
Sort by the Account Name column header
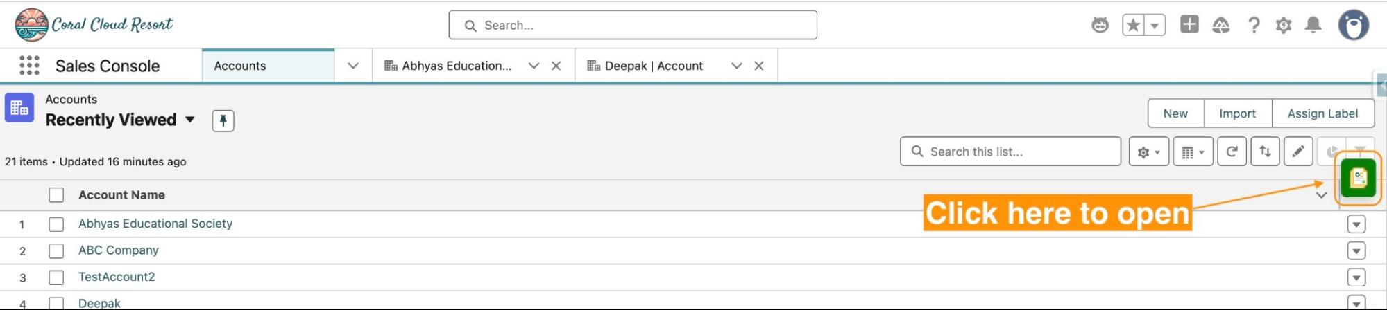tap(121, 195)
